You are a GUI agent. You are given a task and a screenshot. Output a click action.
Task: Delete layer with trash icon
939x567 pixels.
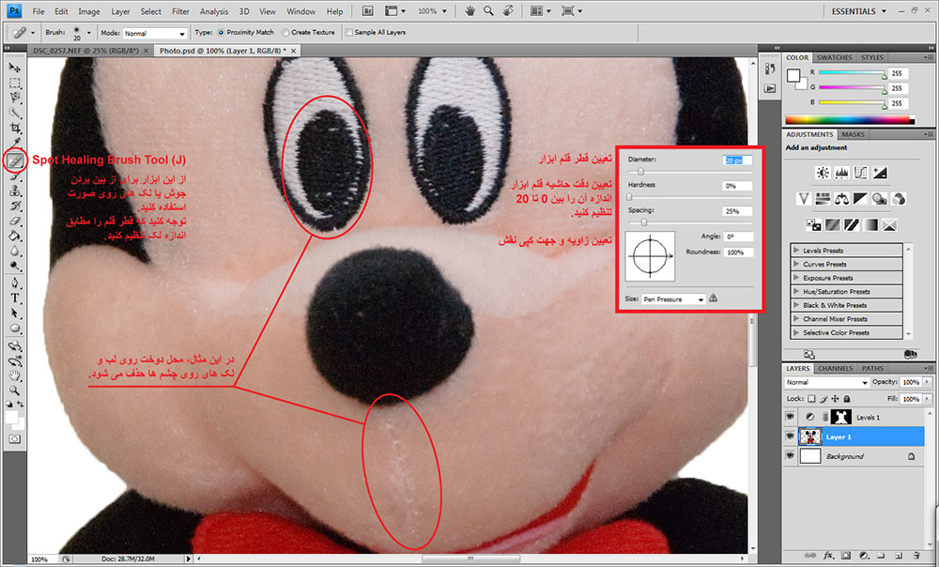tap(916, 556)
